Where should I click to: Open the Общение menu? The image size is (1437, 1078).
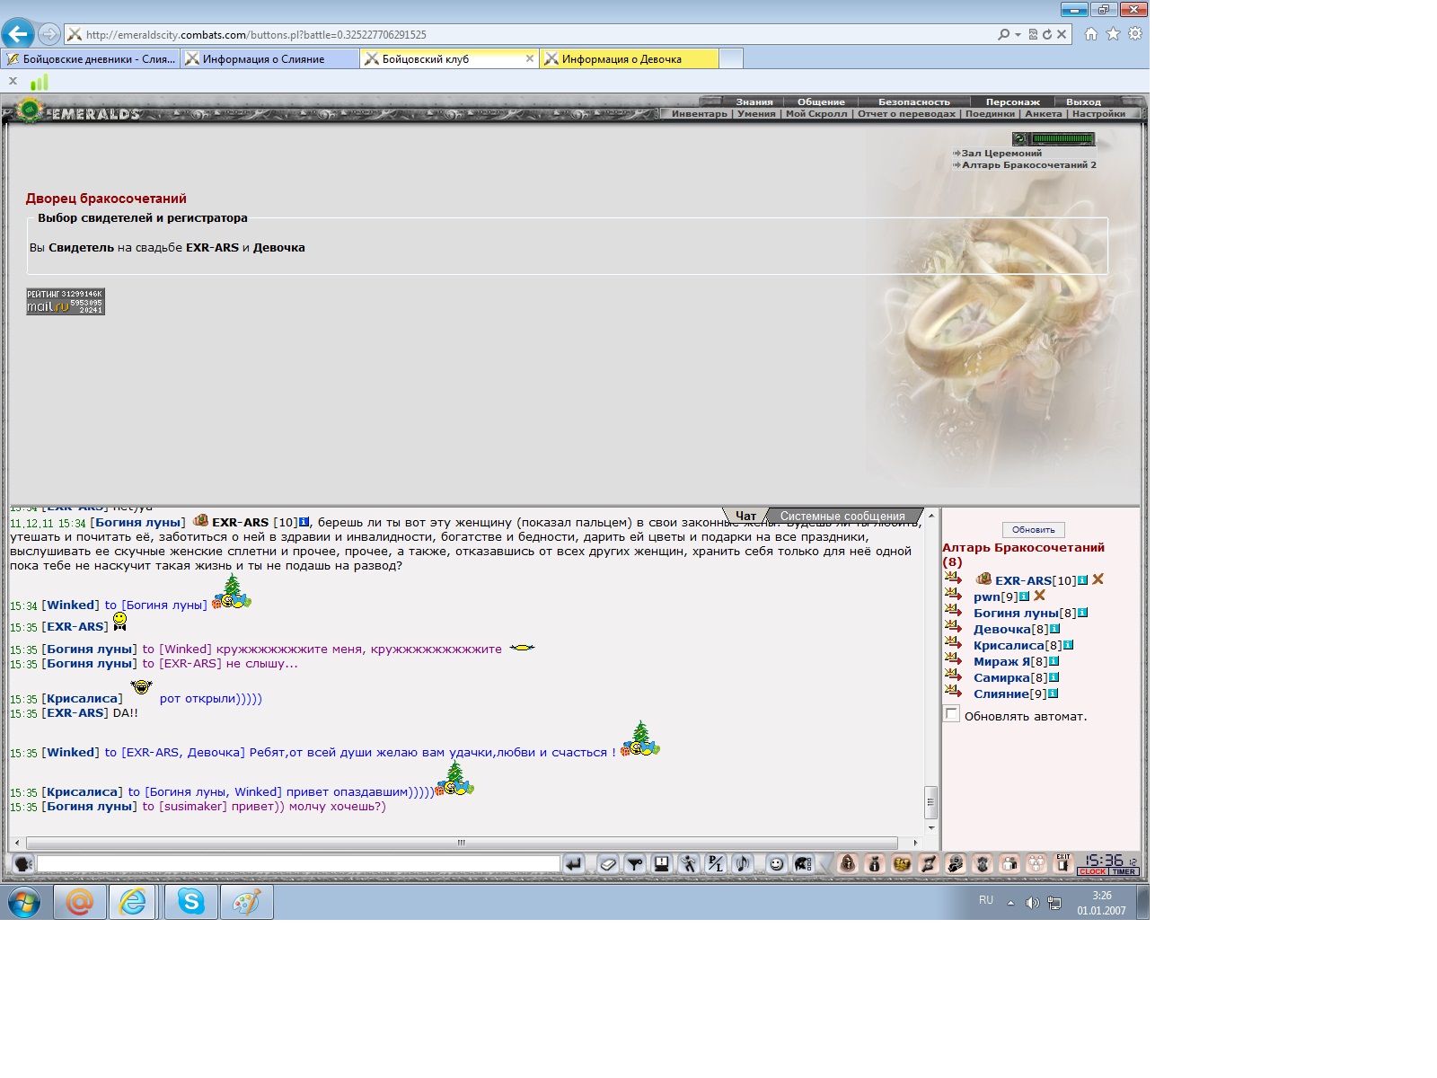821,102
